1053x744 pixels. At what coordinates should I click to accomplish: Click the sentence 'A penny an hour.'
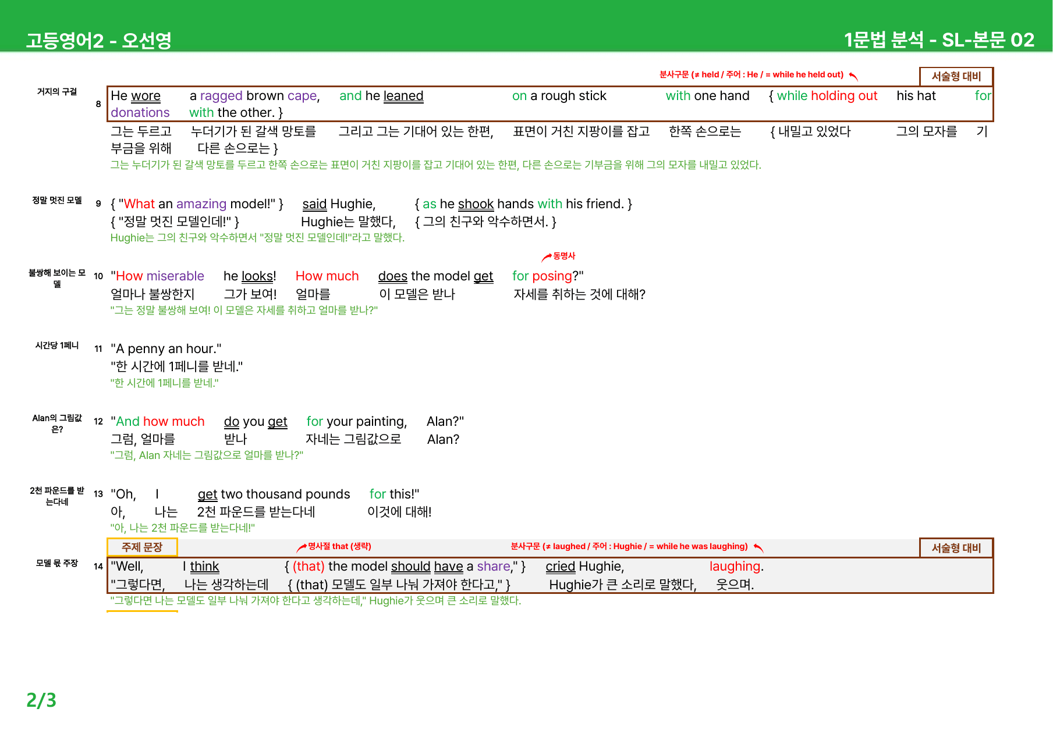[x=166, y=349]
